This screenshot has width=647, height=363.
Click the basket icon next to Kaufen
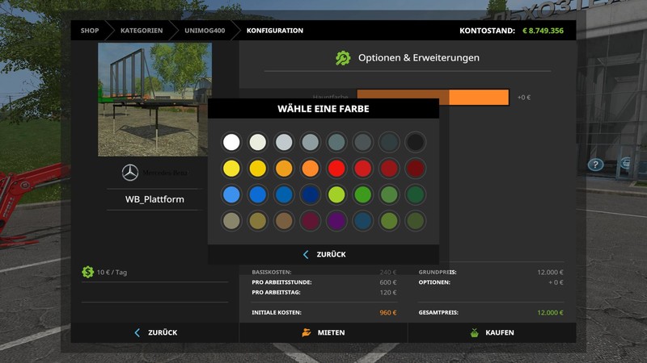474,332
